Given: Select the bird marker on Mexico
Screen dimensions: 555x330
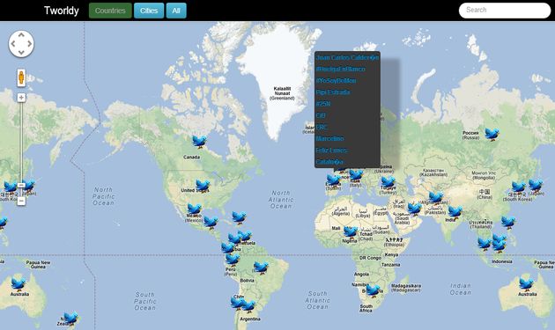Looking at the screenshot, I should [195, 209].
